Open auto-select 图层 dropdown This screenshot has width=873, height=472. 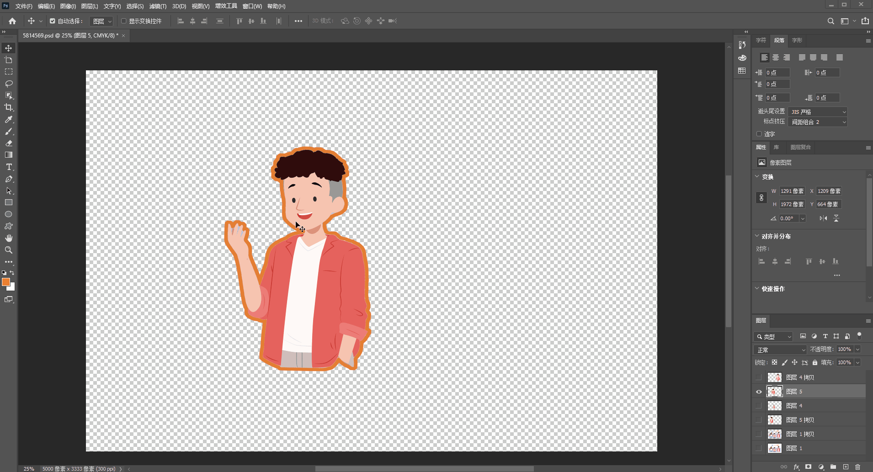(x=101, y=21)
